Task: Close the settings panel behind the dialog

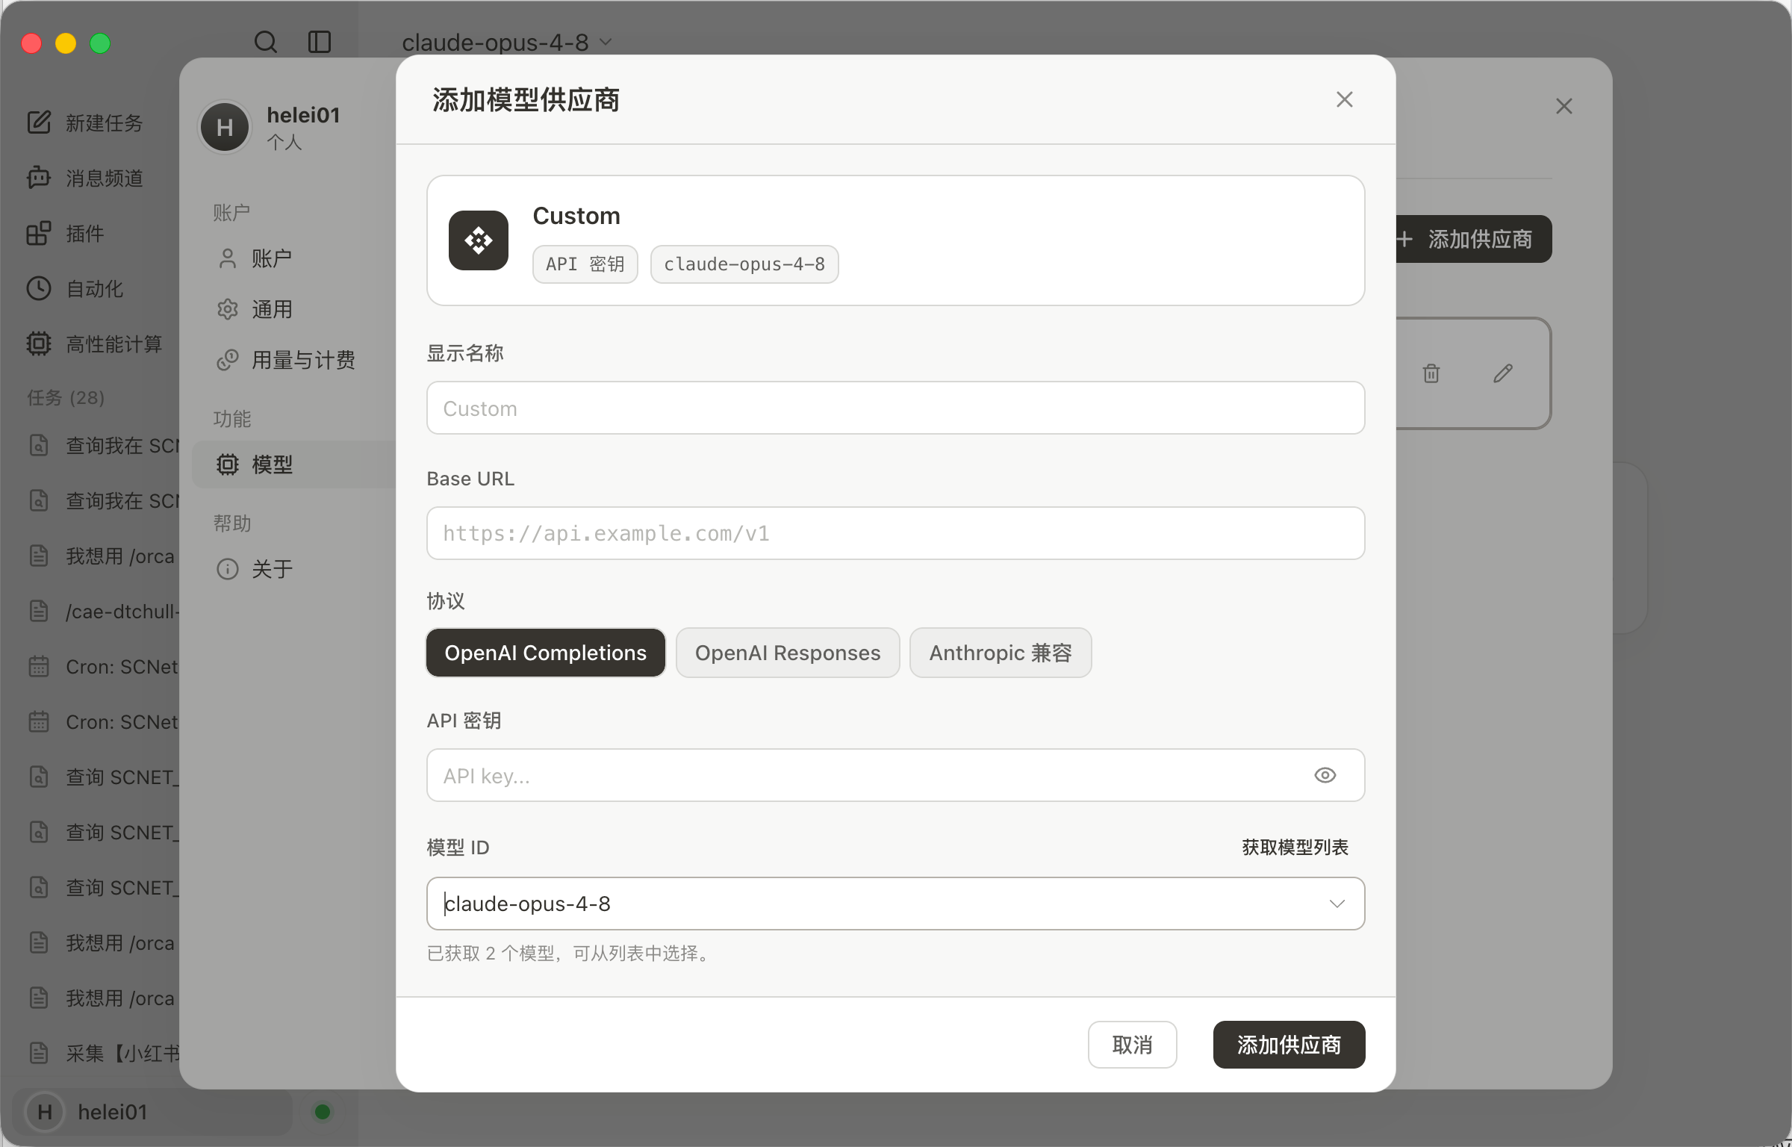Action: pyautogui.click(x=1564, y=106)
